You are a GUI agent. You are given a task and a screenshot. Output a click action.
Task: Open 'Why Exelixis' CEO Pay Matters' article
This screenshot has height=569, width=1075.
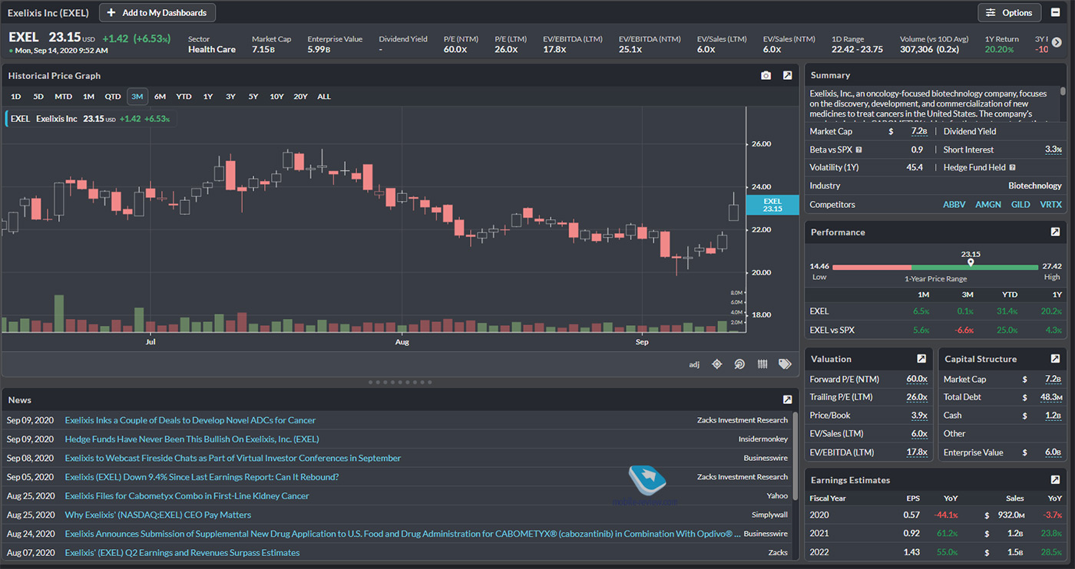click(157, 515)
